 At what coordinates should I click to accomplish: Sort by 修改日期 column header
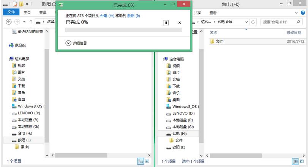294,33
